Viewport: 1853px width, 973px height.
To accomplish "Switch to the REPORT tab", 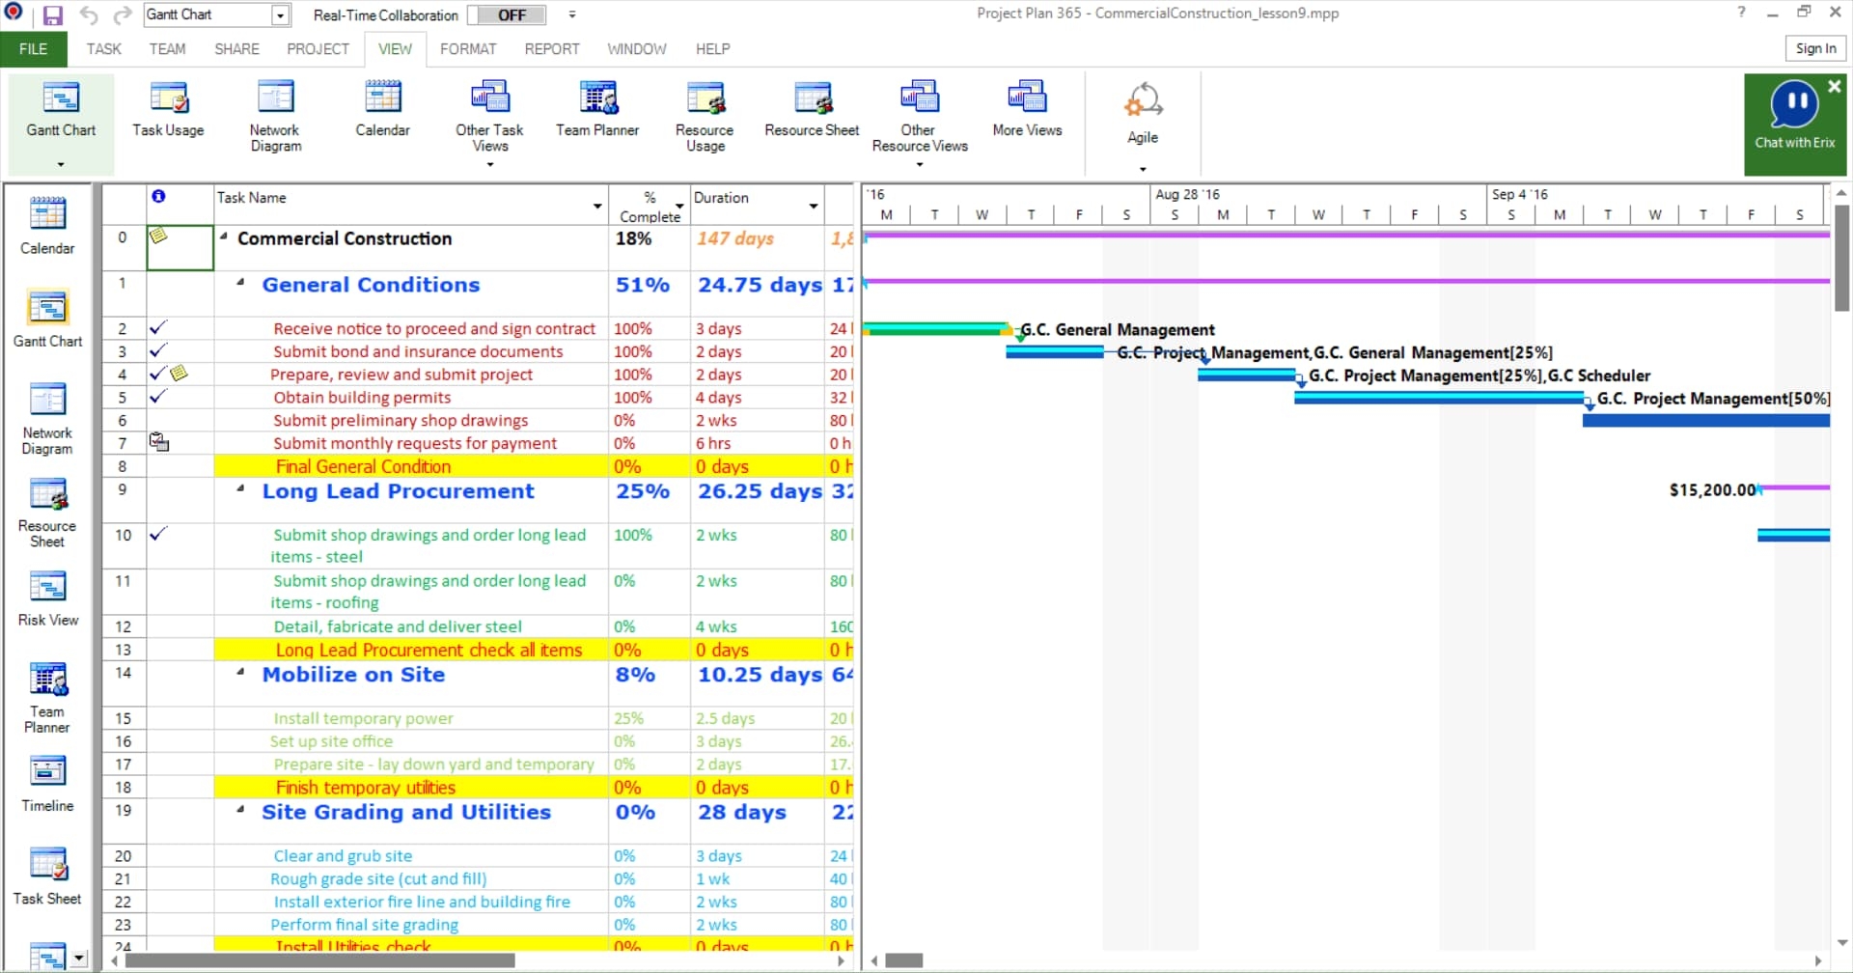I will pos(551,49).
